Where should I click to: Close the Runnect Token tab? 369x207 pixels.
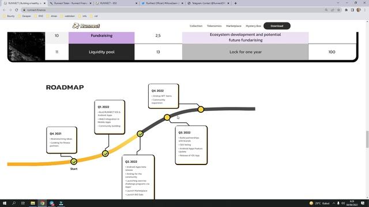[x=91, y=3]
